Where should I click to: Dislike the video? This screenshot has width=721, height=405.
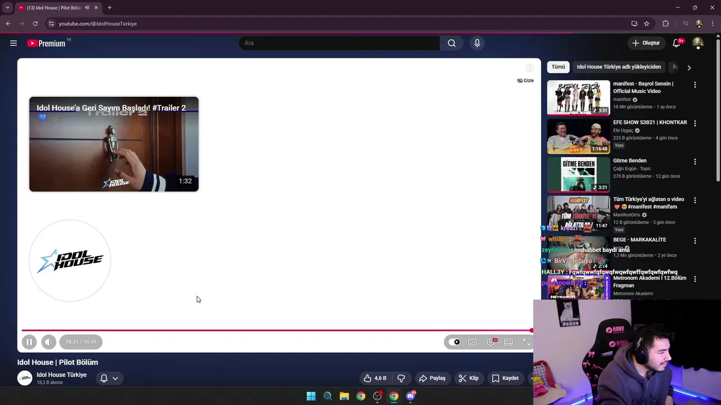[401, 378]
